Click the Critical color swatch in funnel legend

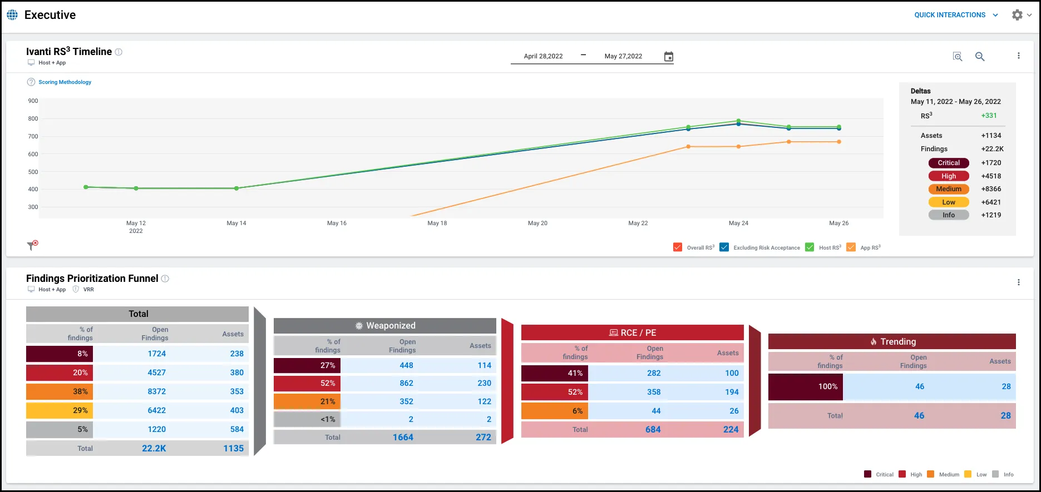coord(868,474)
